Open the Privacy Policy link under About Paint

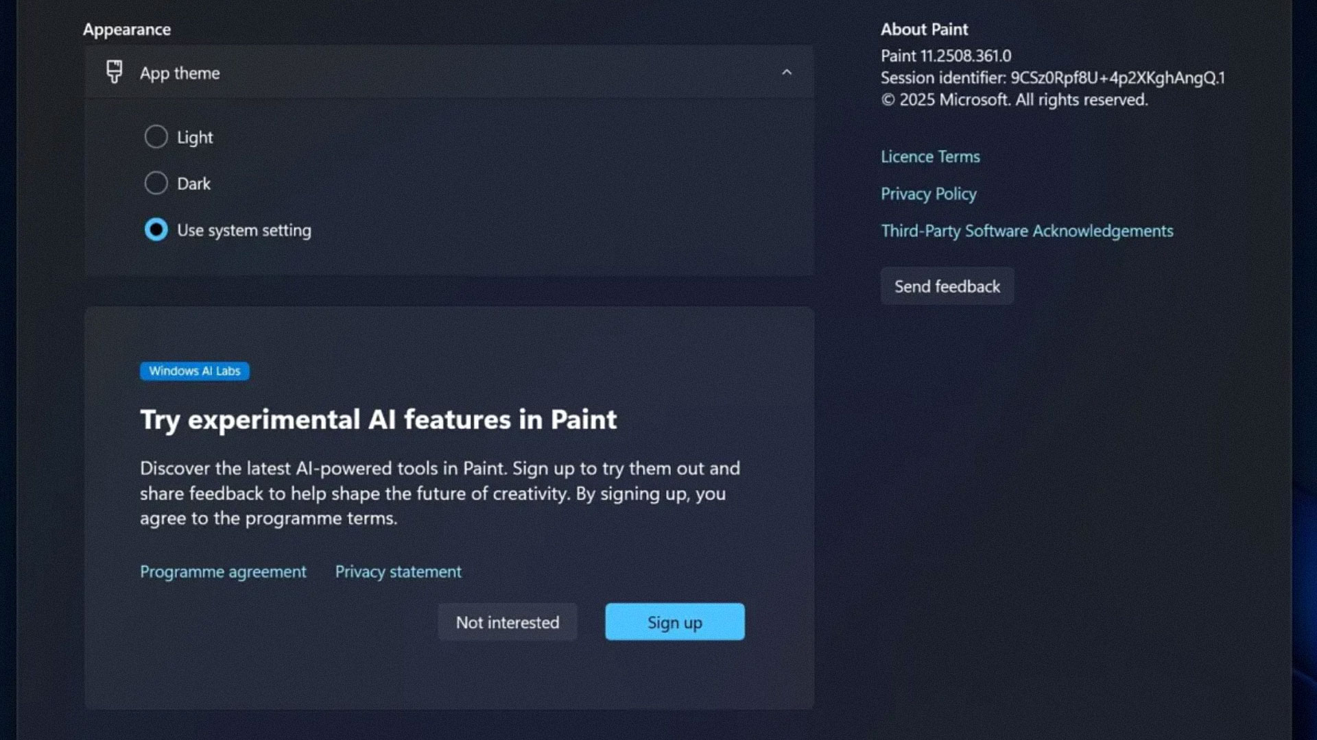pyautogui.click(x=929, y=194)
